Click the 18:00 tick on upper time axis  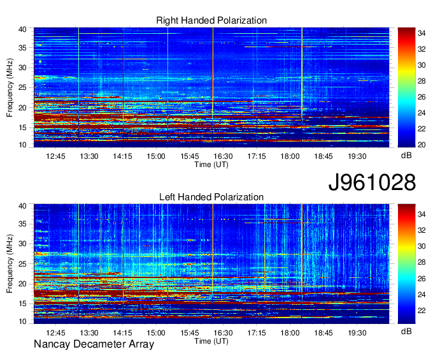coord(290,156)
